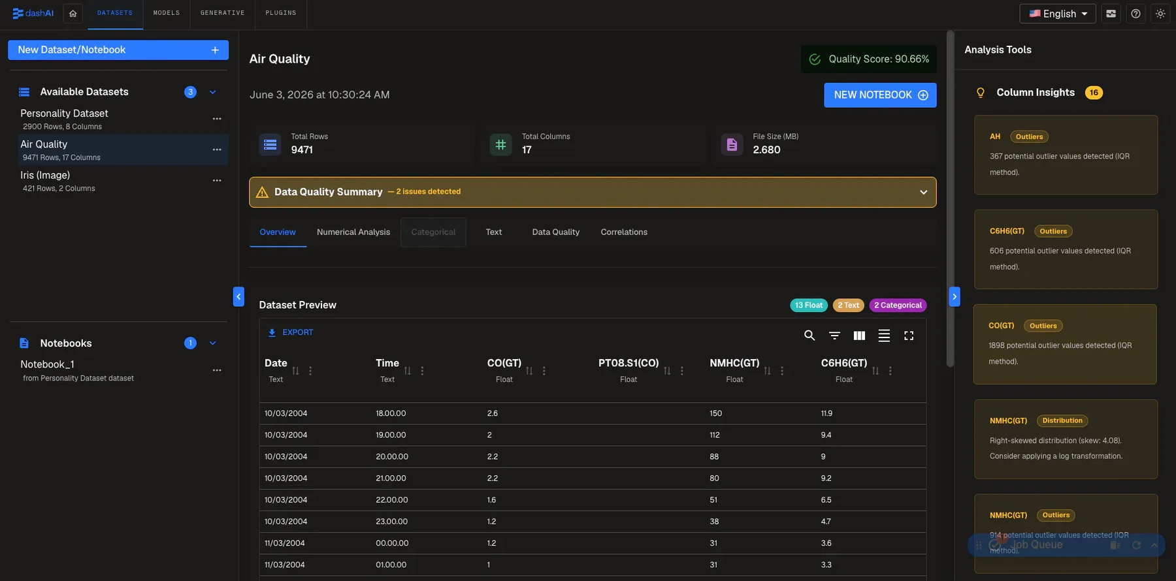
Task: Open the Plugins tab
Action: [x=281, y=14]
